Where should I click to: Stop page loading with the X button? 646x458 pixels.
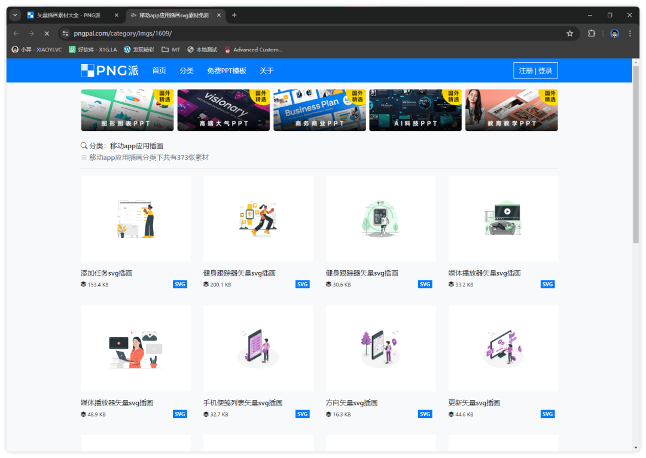47,33
